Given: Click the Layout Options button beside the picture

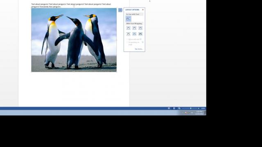Looking at the screenshot, I should 120,10.
